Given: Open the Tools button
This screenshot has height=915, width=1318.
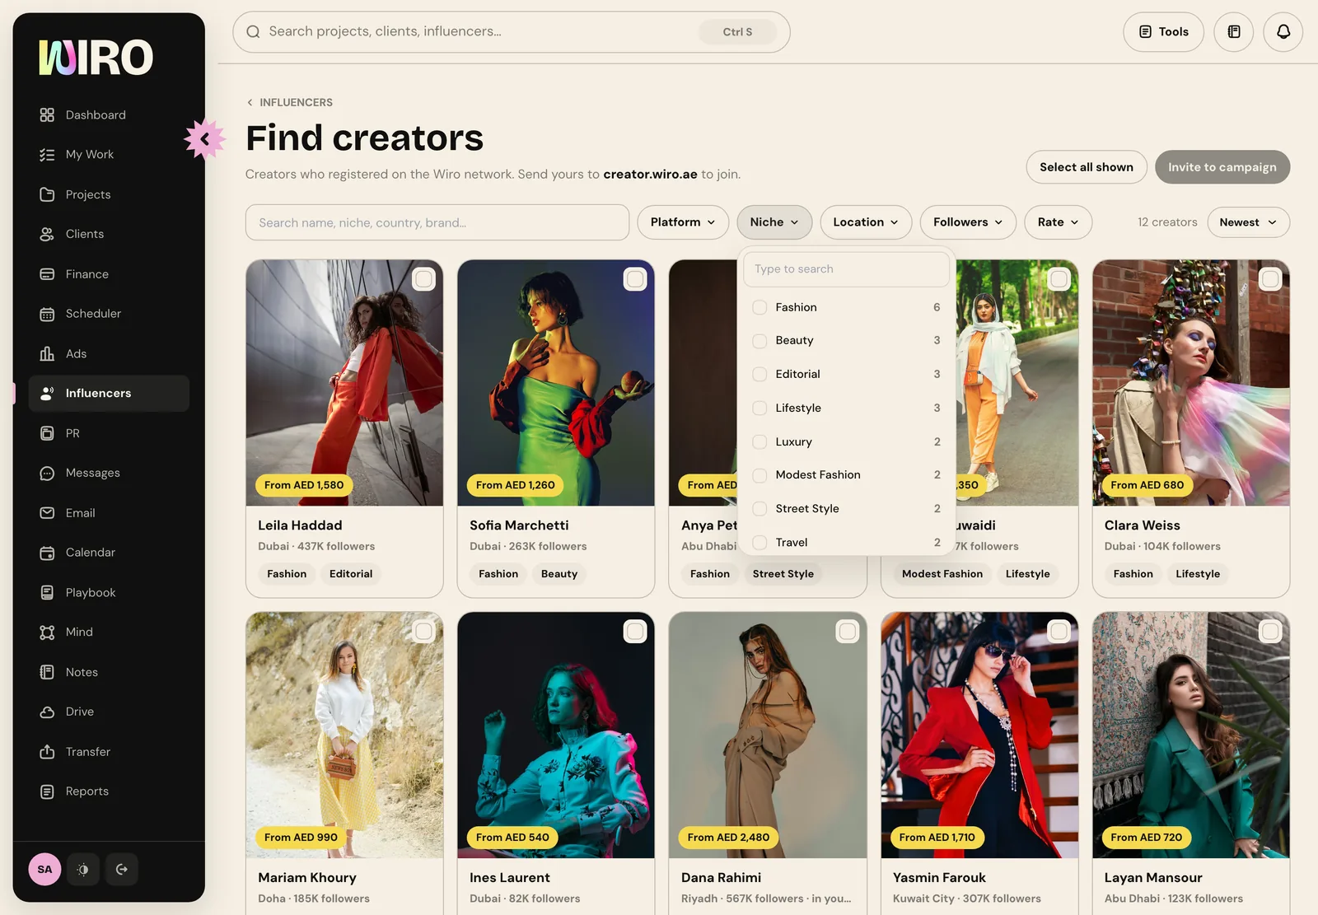Looking at the screenshot, I should pyautogui.click(x=1163, y=32).
